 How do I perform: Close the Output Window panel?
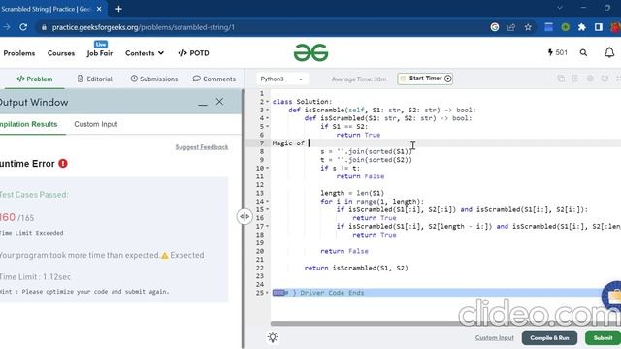coord(220,102)
